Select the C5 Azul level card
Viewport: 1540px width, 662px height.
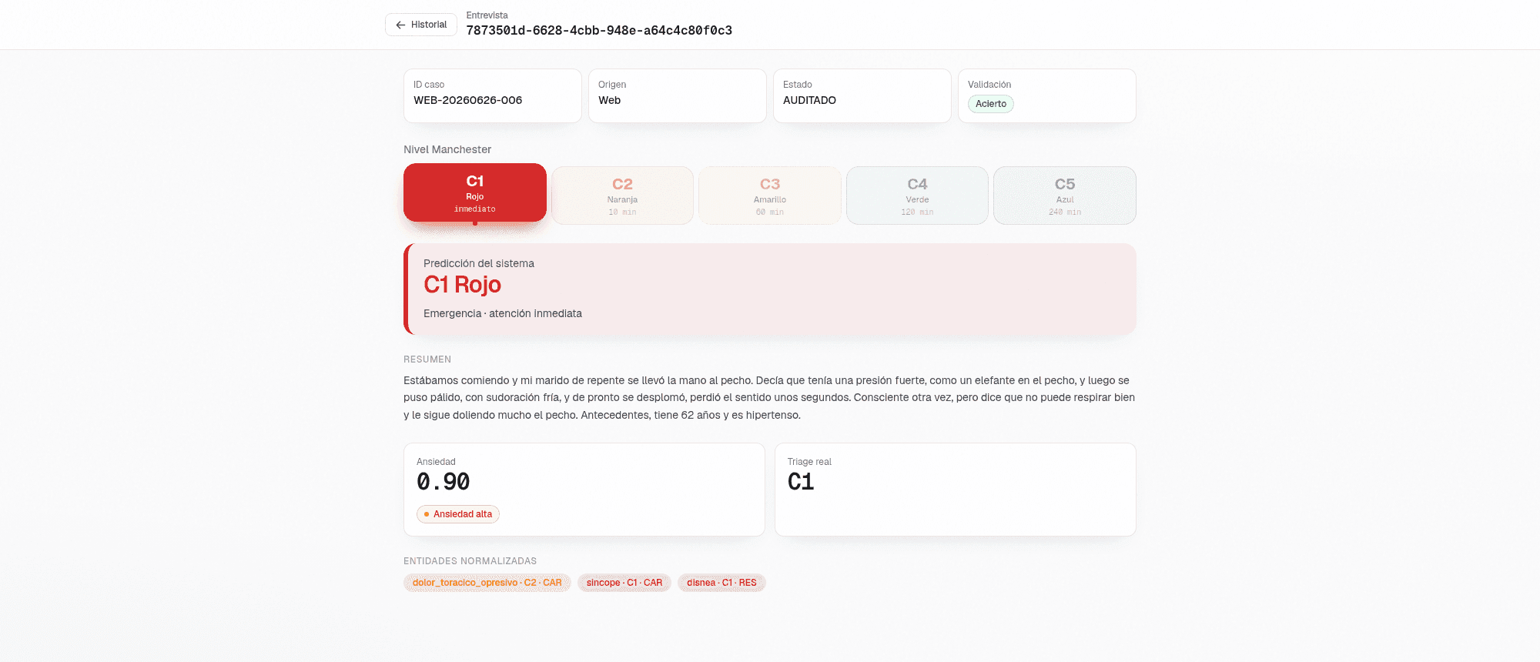pos(1065,196)
